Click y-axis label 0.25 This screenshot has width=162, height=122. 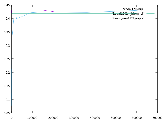pos(7,59)
